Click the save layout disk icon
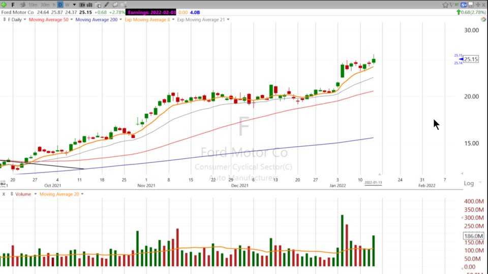This screenshot has width=488, height=274. click(x=471, y=5)
